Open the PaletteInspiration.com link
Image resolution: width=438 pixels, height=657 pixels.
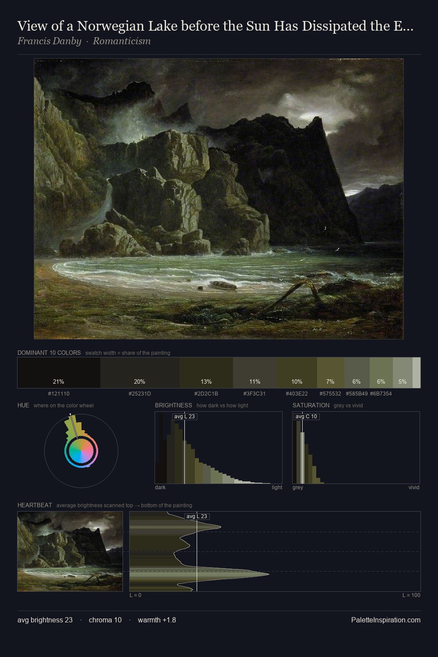coord(386,620)
